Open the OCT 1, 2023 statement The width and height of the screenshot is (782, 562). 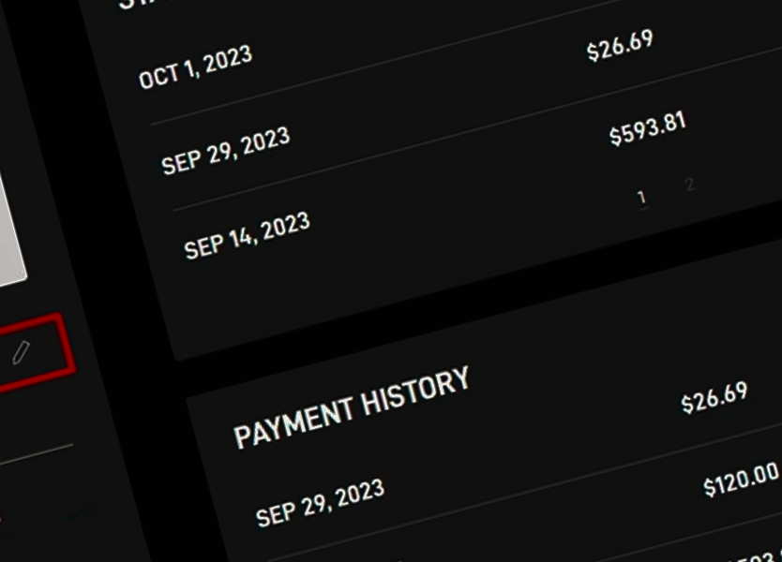195,67
